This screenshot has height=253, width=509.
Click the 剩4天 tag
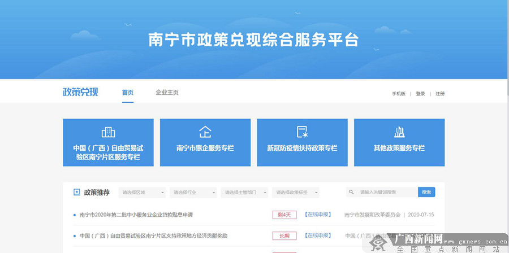point(284,215)
